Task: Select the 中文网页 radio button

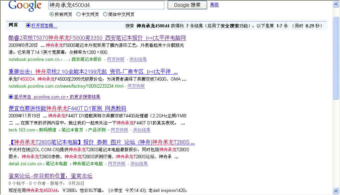Action: pos(79,14)
